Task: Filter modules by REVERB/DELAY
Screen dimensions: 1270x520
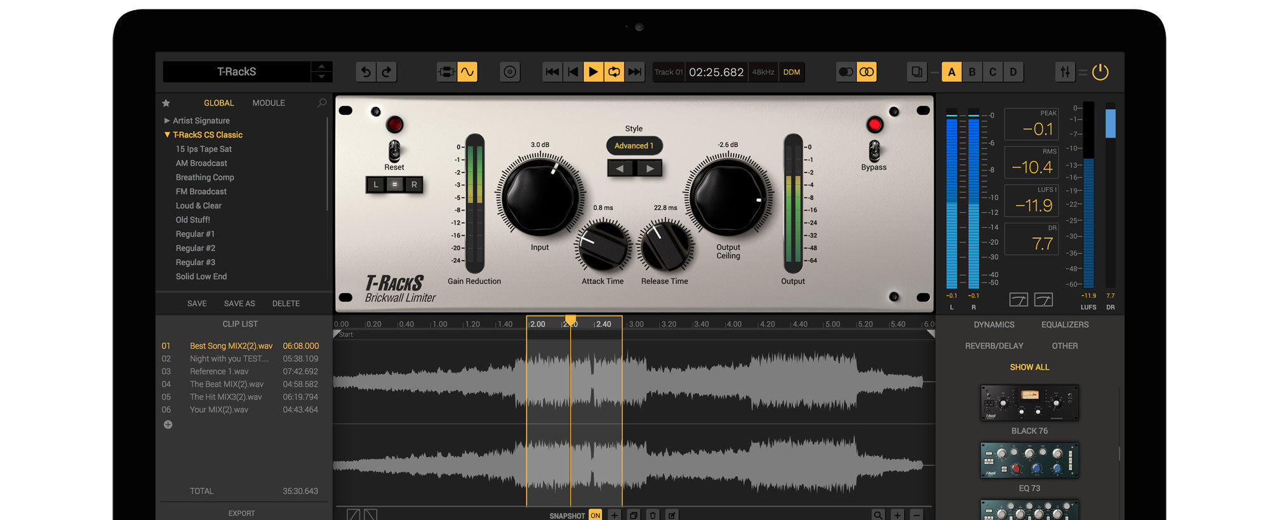Action: coord(994,346)
